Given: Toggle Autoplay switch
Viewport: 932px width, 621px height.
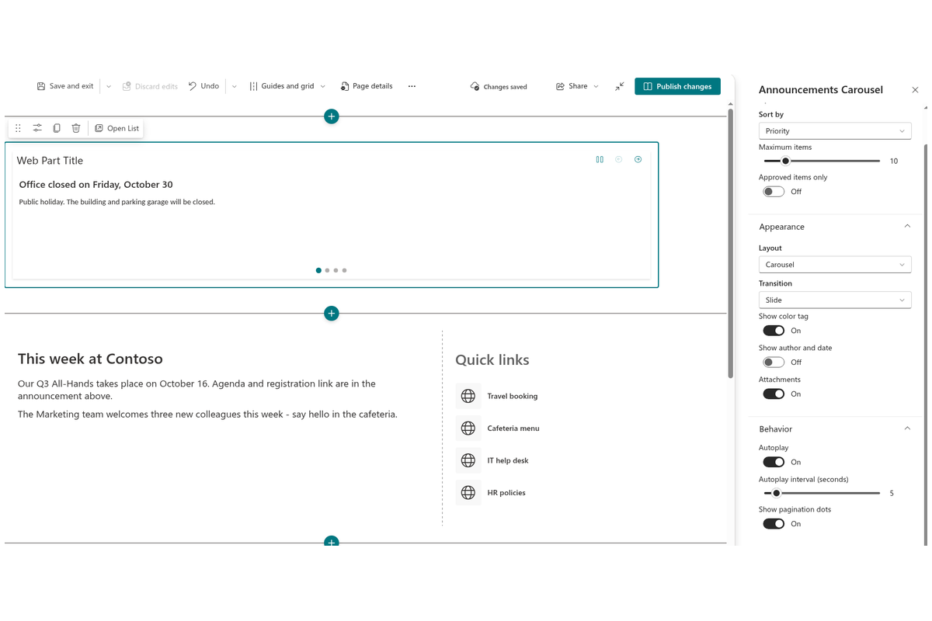Looking at the screenshot, I should tap(774, 462).
